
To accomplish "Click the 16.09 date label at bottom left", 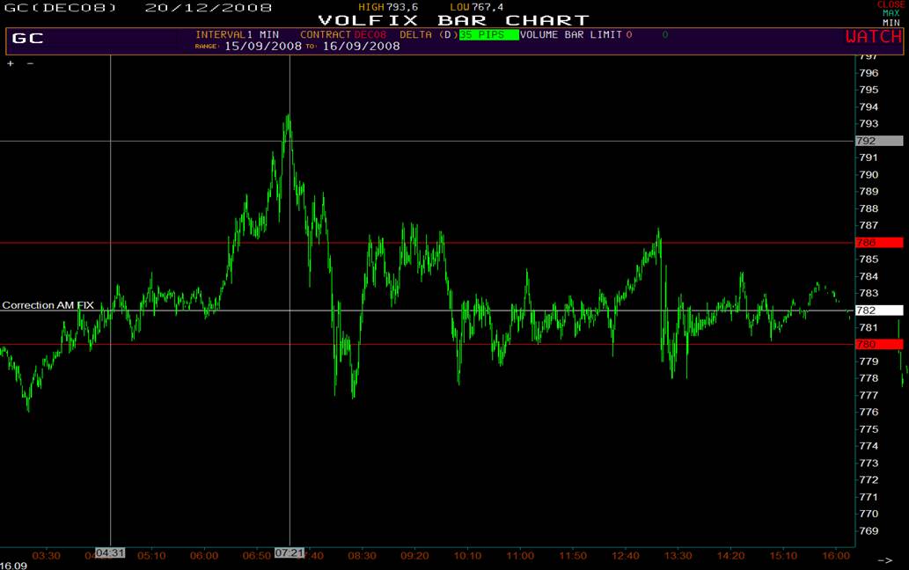I will coord(13,566).
